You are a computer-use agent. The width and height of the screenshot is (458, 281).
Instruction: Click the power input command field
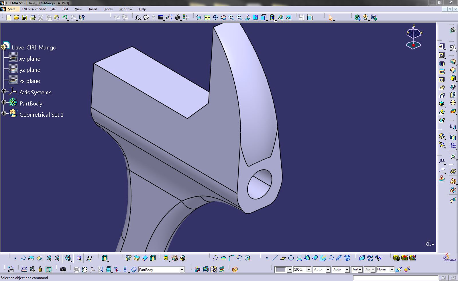coord(396,278)
